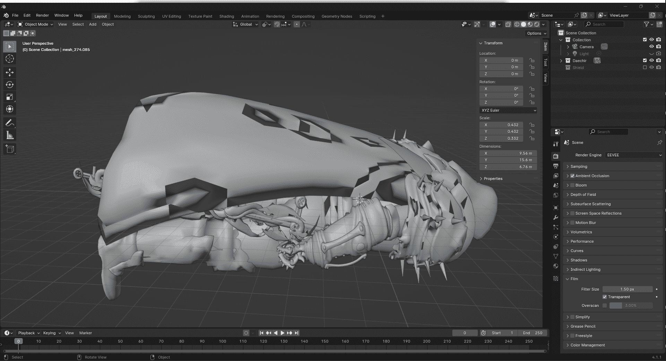Select the Rotate tool

(10, 85)
